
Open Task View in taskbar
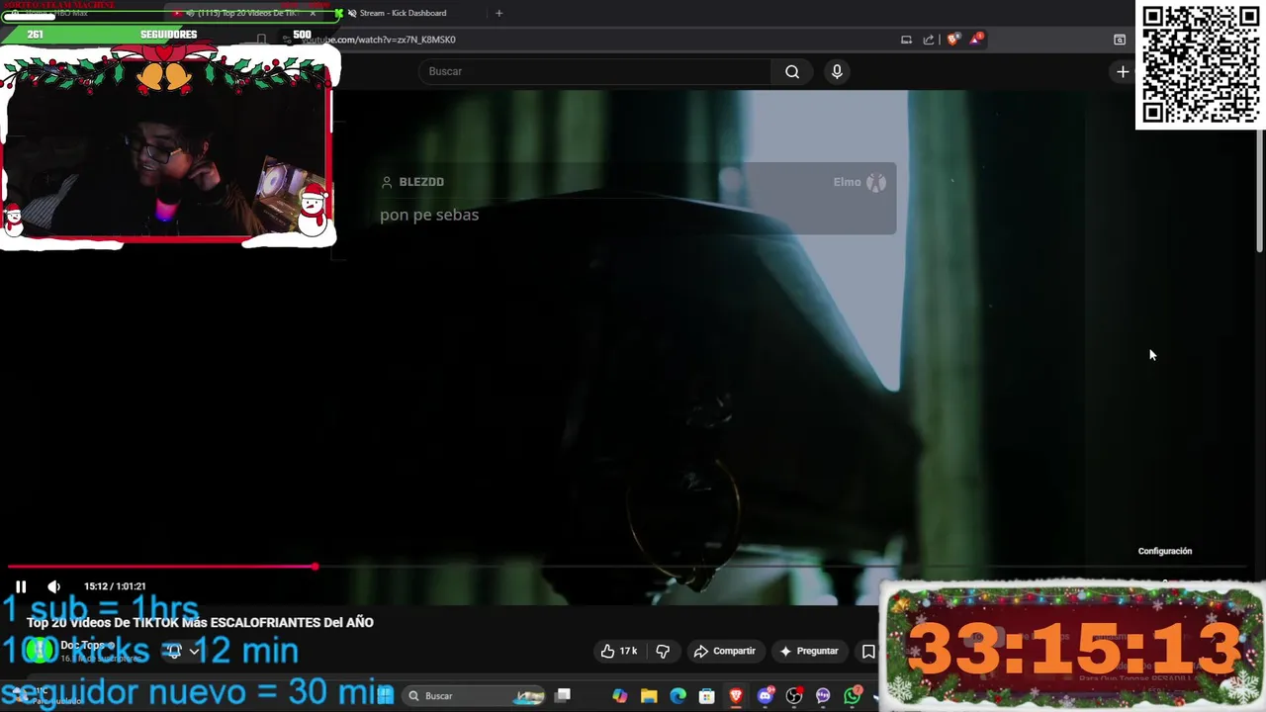click(563, 695)
